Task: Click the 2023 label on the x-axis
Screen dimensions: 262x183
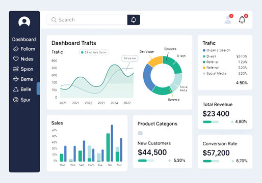Action: tap(89, 103)
